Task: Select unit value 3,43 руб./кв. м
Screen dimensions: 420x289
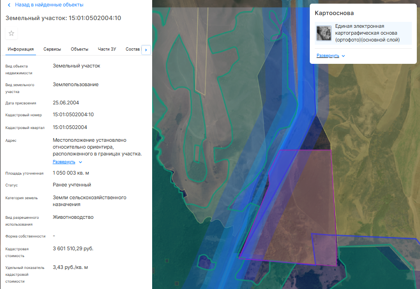Action: point(70,267)
